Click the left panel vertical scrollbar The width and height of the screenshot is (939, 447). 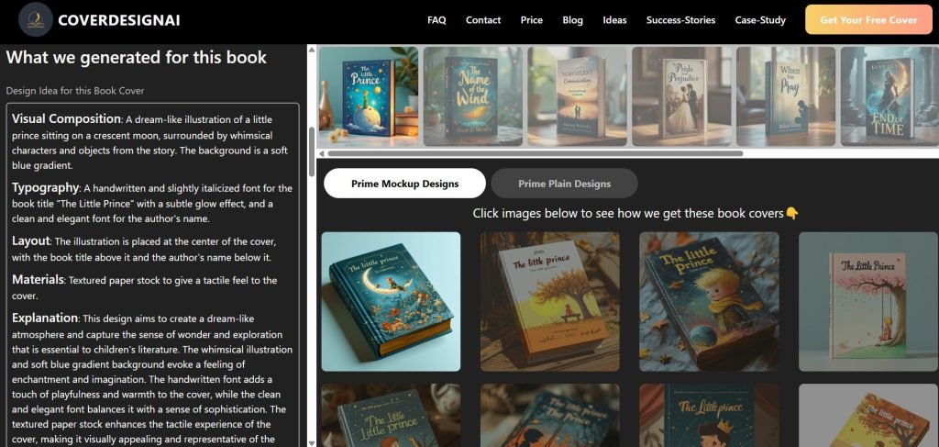(x=312, y=152)
